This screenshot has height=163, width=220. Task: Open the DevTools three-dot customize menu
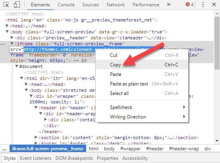click(x=203, y=4)
